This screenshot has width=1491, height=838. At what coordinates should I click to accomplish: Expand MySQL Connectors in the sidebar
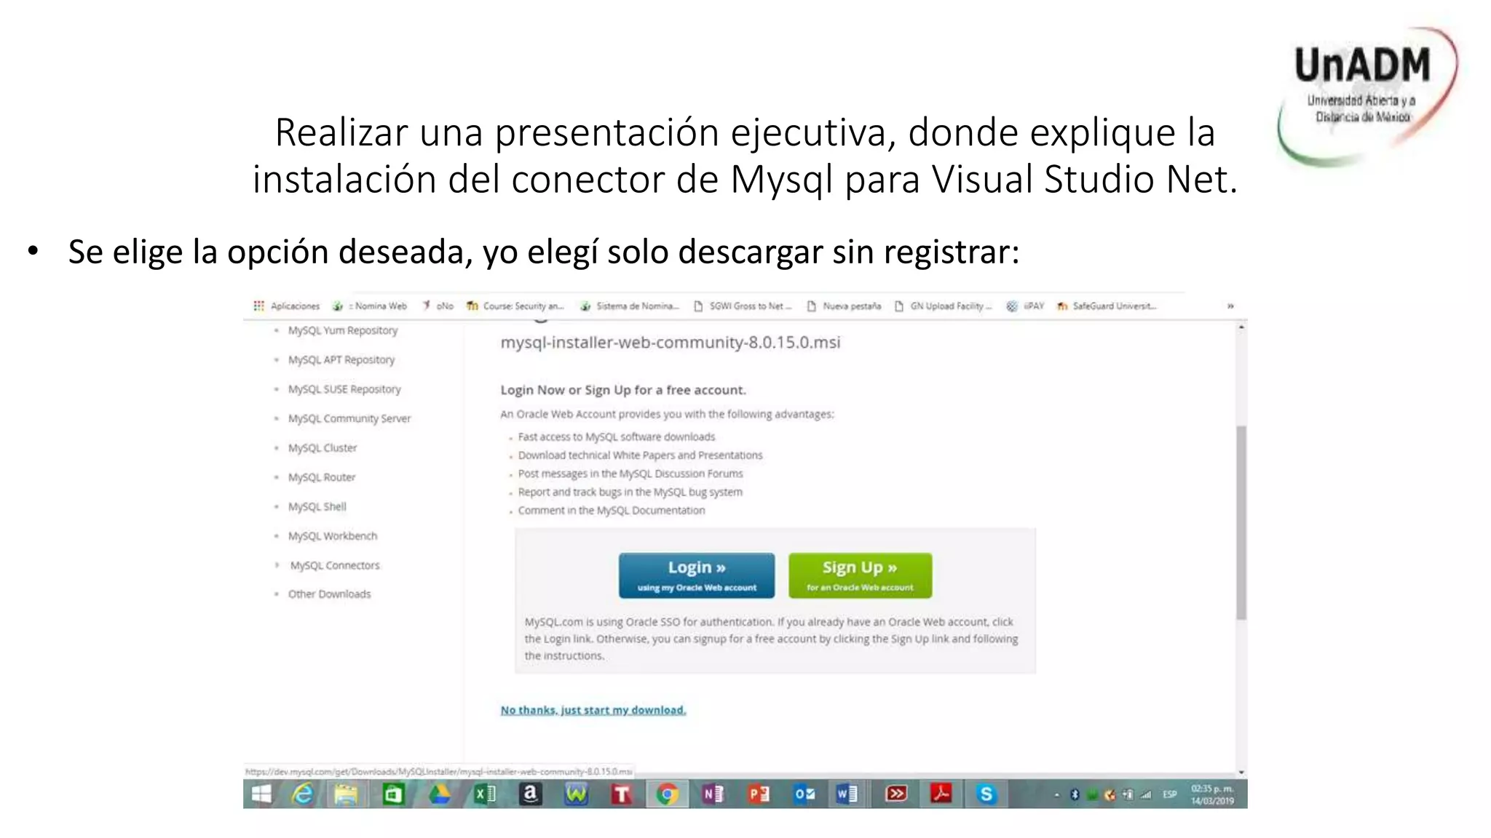click(334, 565)
